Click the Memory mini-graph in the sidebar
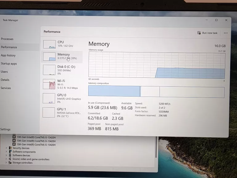Image resolution: width=237 pixels, height=178 pixels. (x=49, y=56)
